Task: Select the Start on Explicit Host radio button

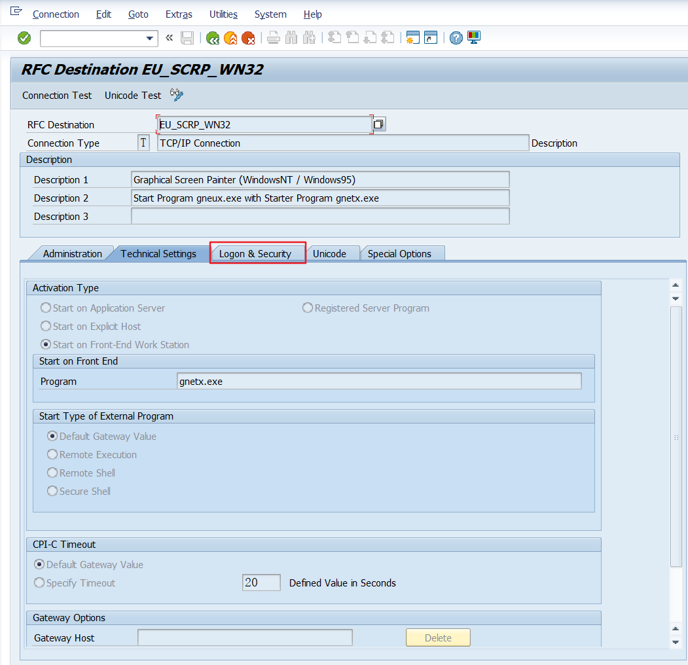Action: click(x=45, y=326)
